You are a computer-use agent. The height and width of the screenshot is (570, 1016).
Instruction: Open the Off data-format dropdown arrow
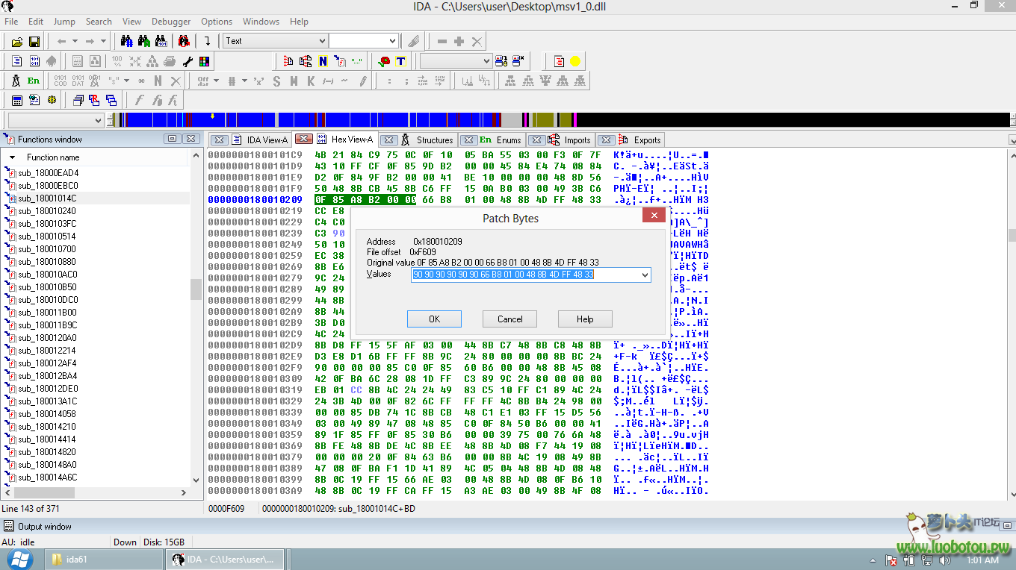click(x=216, y=81)
